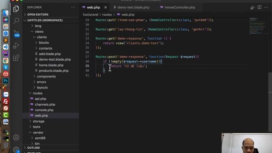Open Photoshop from the dock
The width and height of the screenshot is (272, 153).
6,81
